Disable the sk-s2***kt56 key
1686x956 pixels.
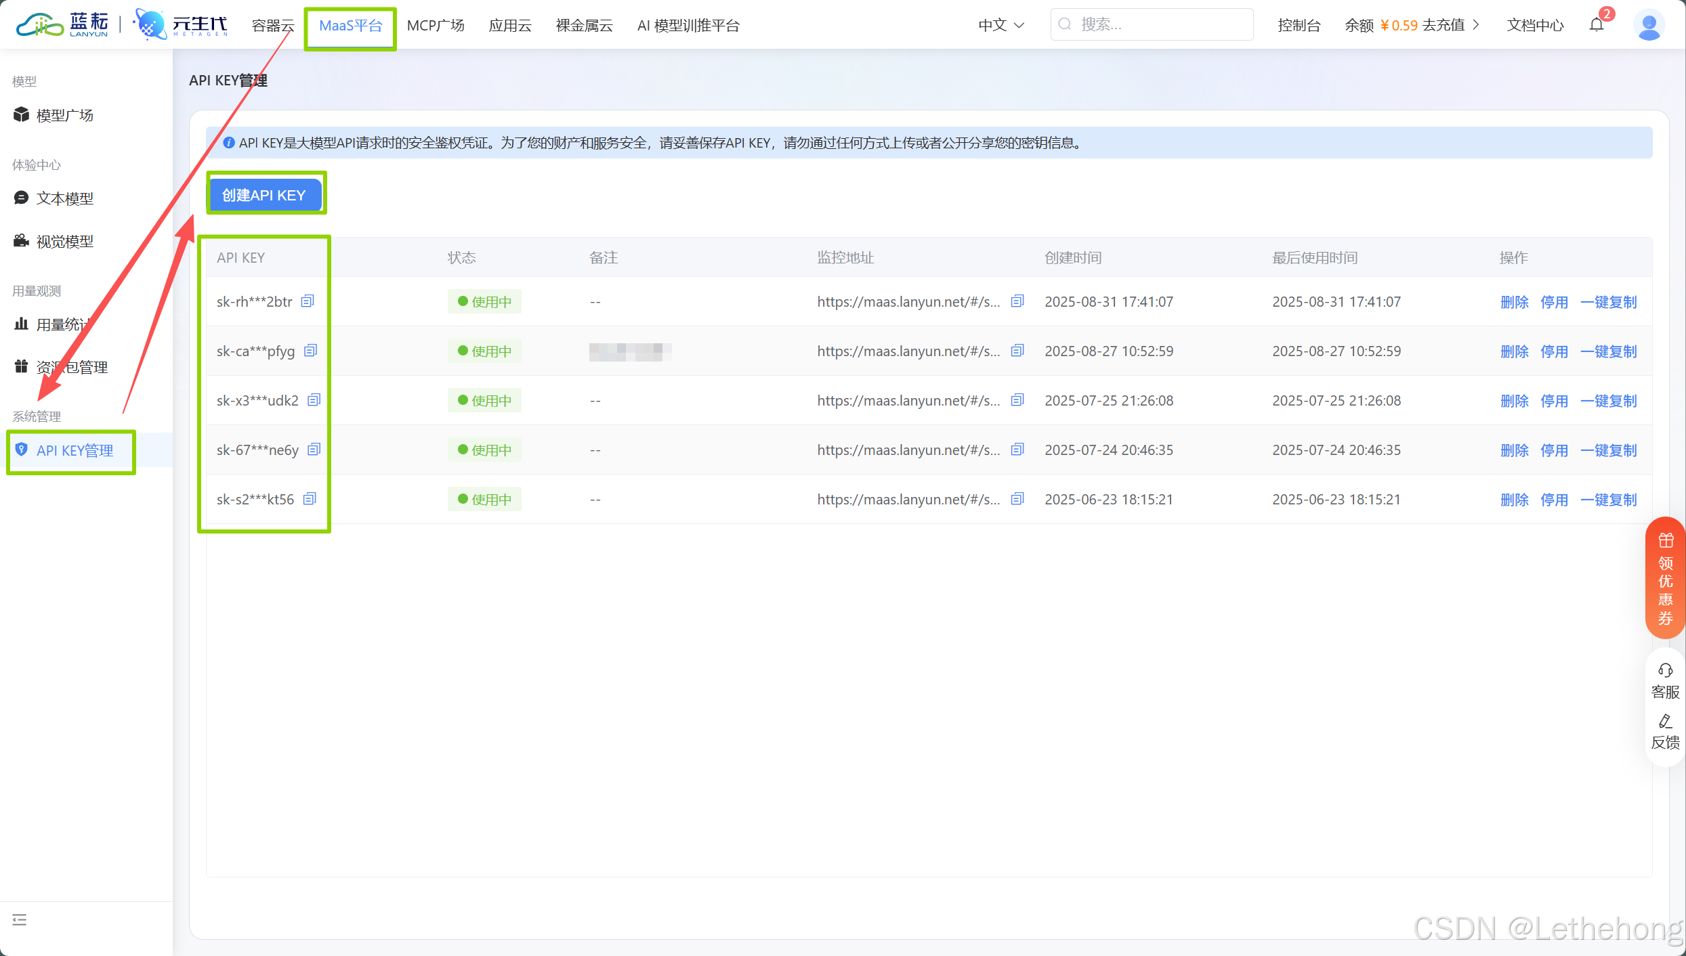point(1554,500)
